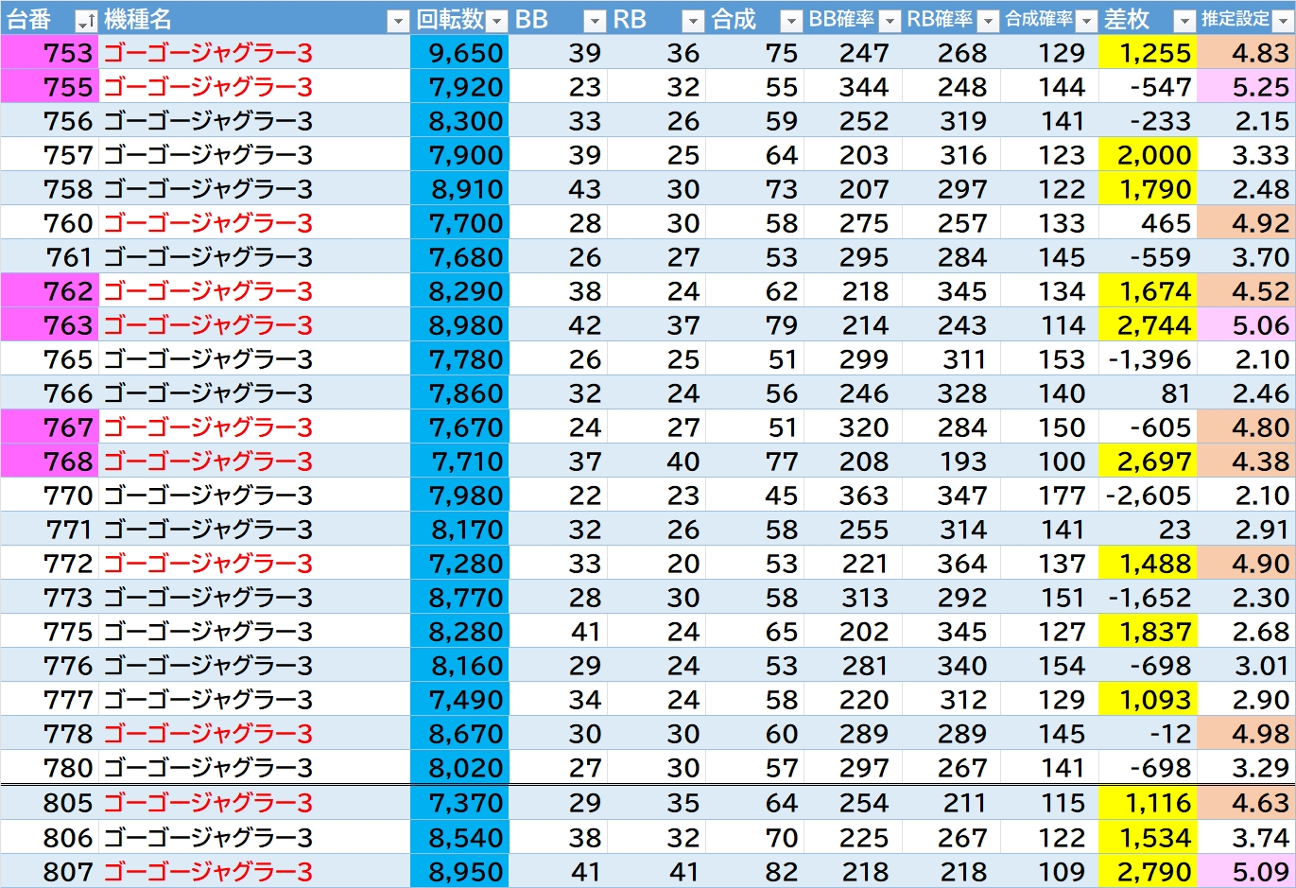Click the 4.92 estimated setting cell
1296x888 pixels.
pyautogui.click(x=1247, y=223)
